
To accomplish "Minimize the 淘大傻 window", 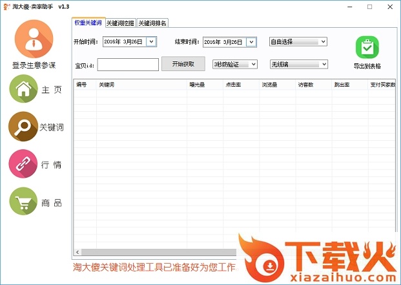I will [350, 7].
